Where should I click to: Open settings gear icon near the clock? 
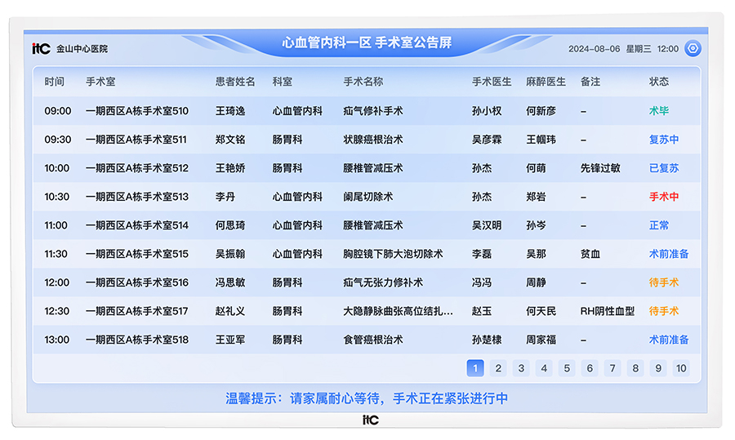tap(693, 48)
